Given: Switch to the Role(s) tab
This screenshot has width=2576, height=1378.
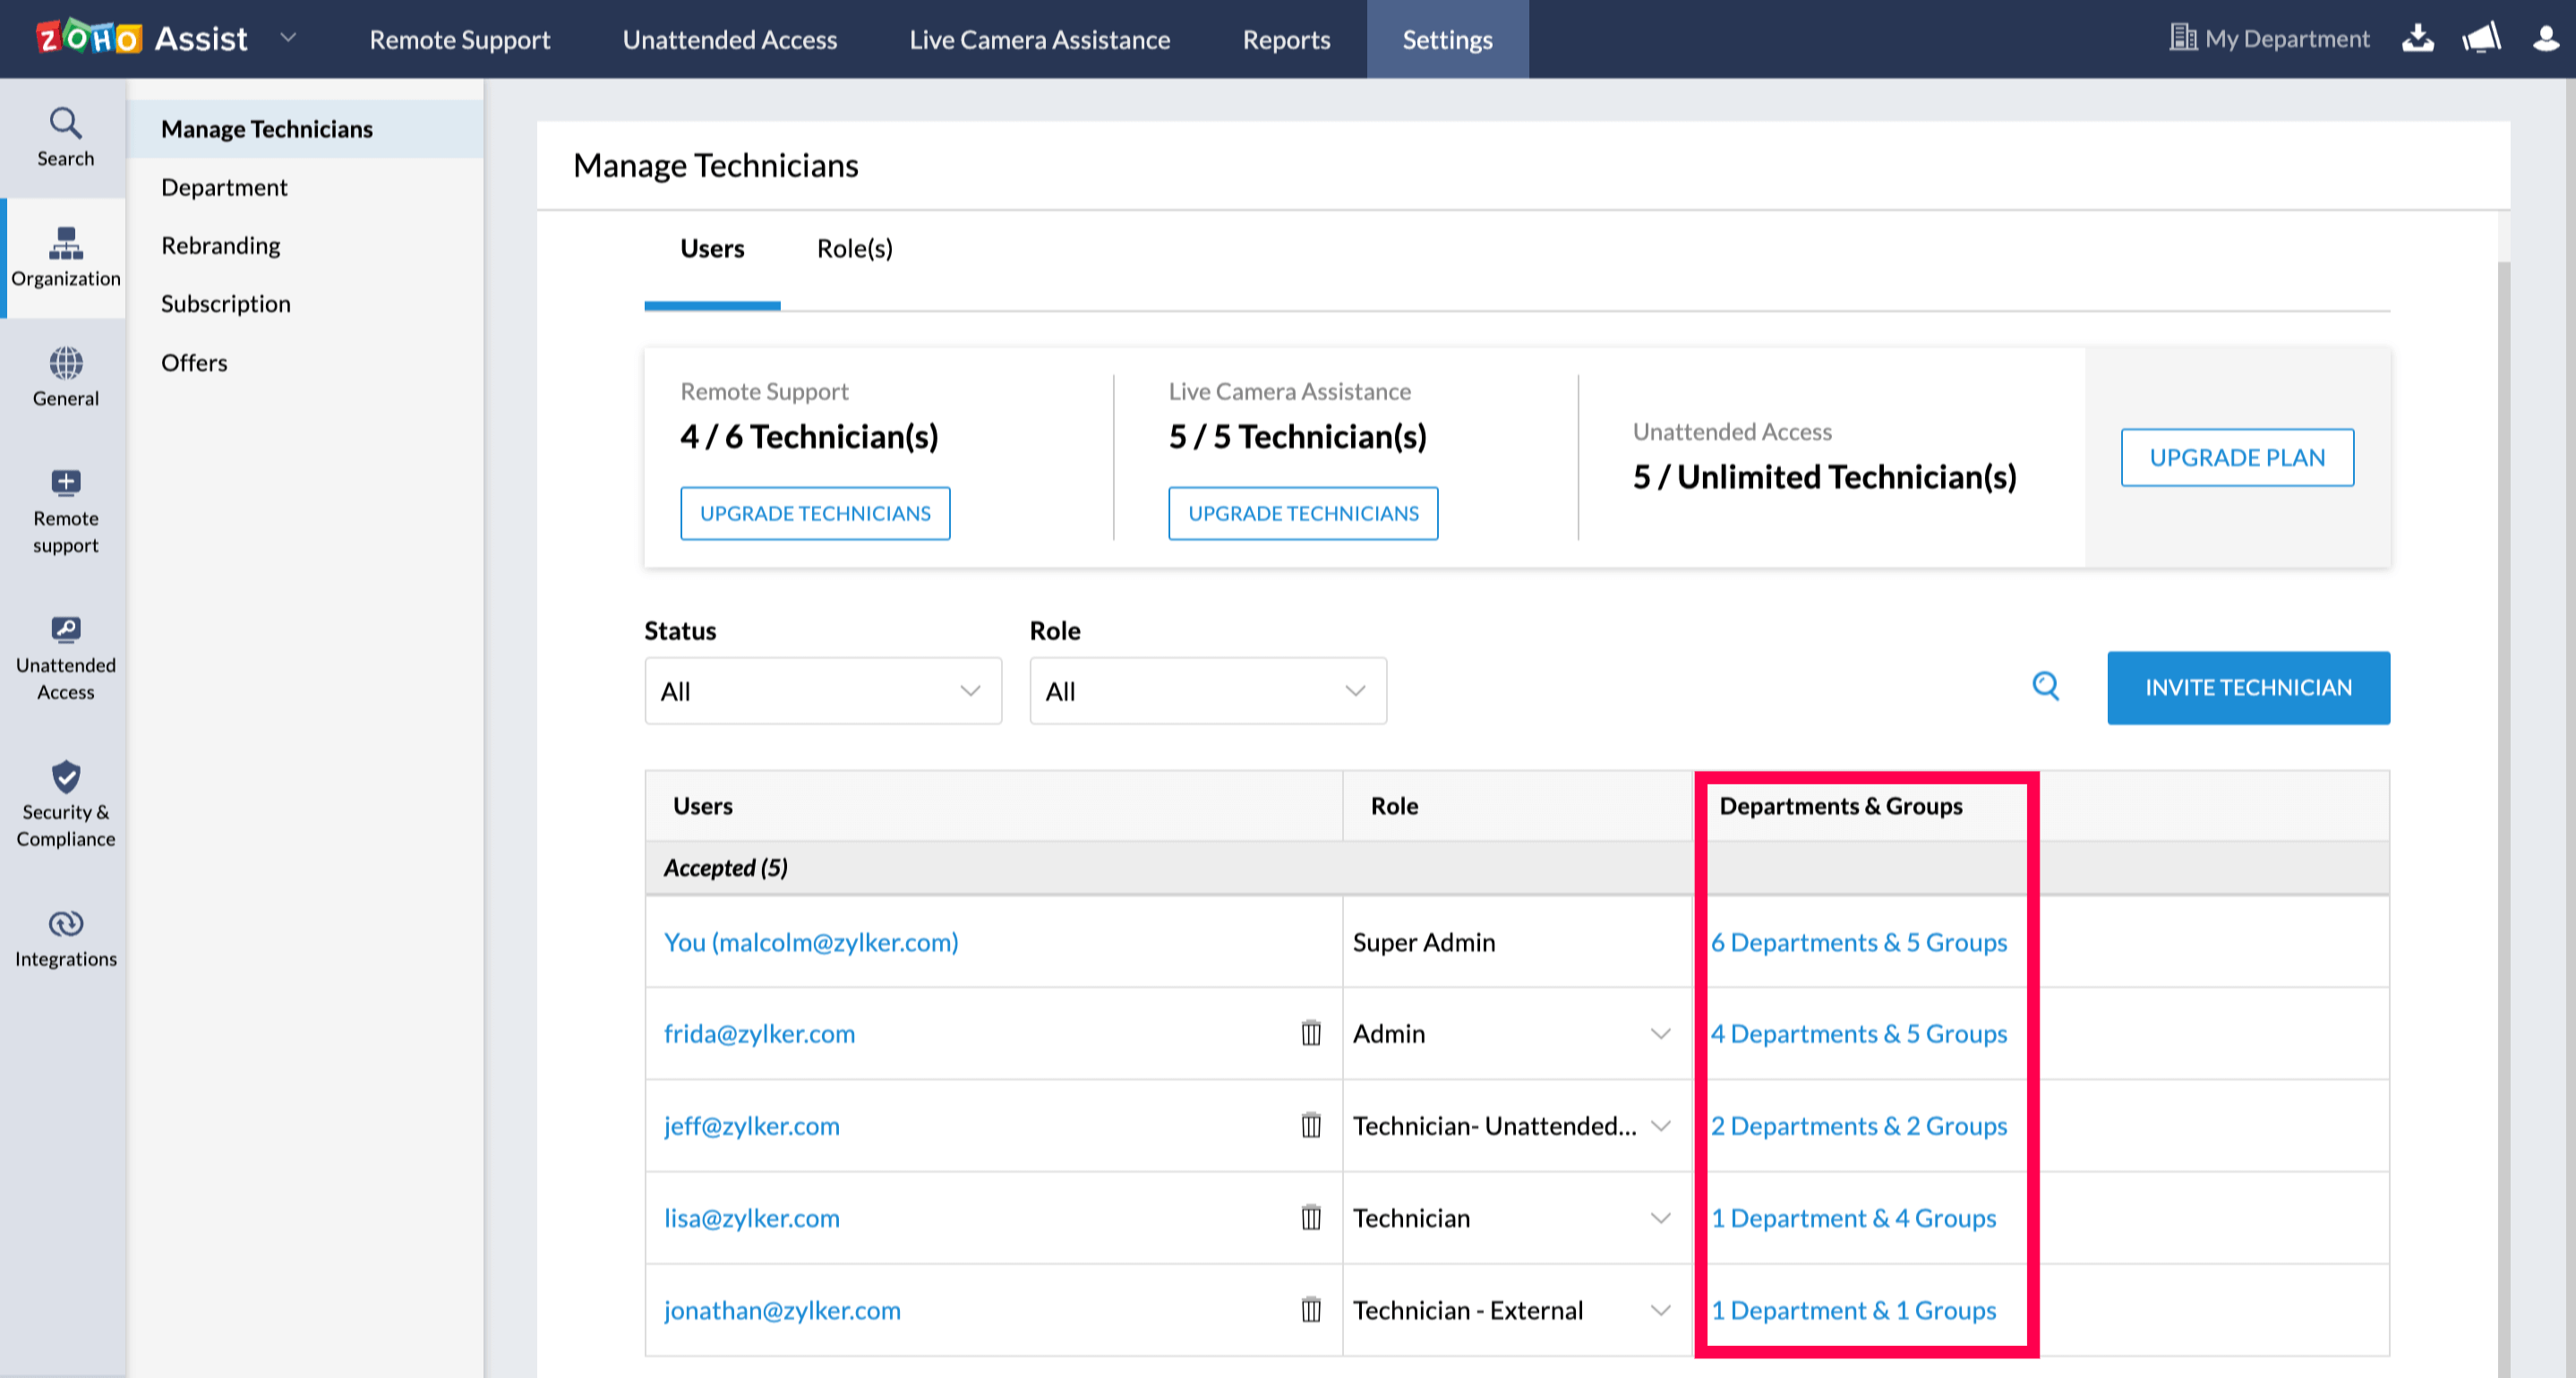Looking at the screenshot, I should coord(854,249).
